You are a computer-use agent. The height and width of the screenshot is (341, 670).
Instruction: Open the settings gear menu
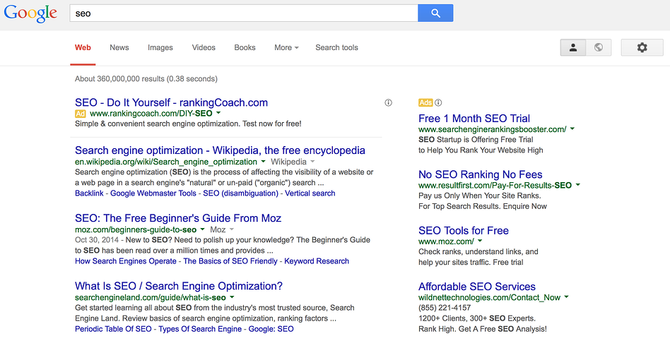[x=642, y=47]
